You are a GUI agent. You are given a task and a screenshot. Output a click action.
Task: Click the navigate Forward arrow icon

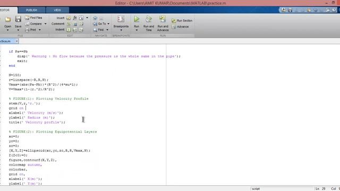coord(101,18)
